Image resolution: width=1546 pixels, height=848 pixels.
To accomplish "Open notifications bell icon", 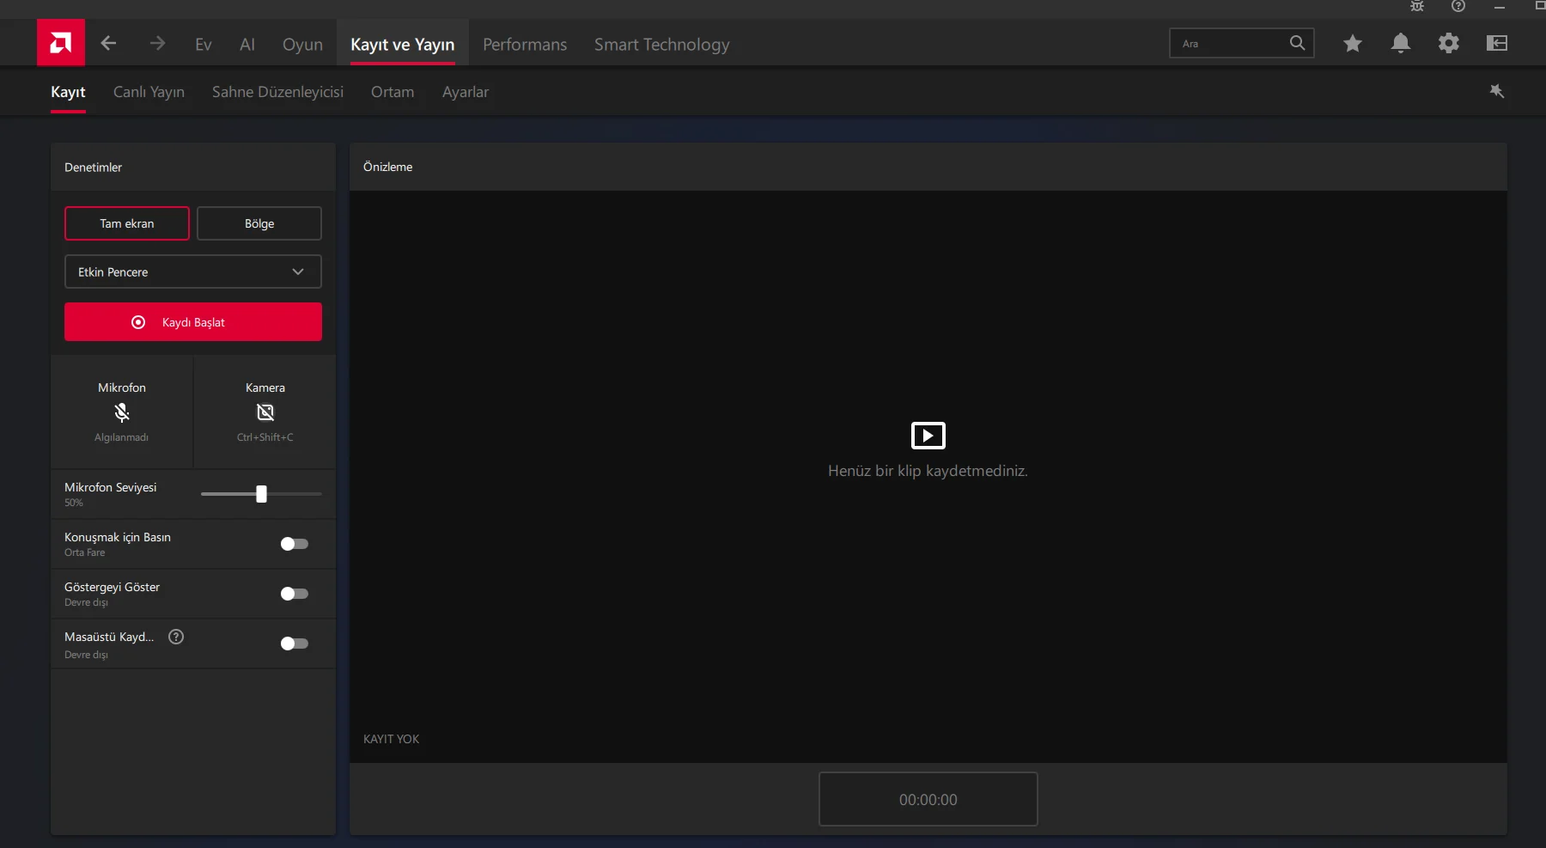I will pos(1401,43).
